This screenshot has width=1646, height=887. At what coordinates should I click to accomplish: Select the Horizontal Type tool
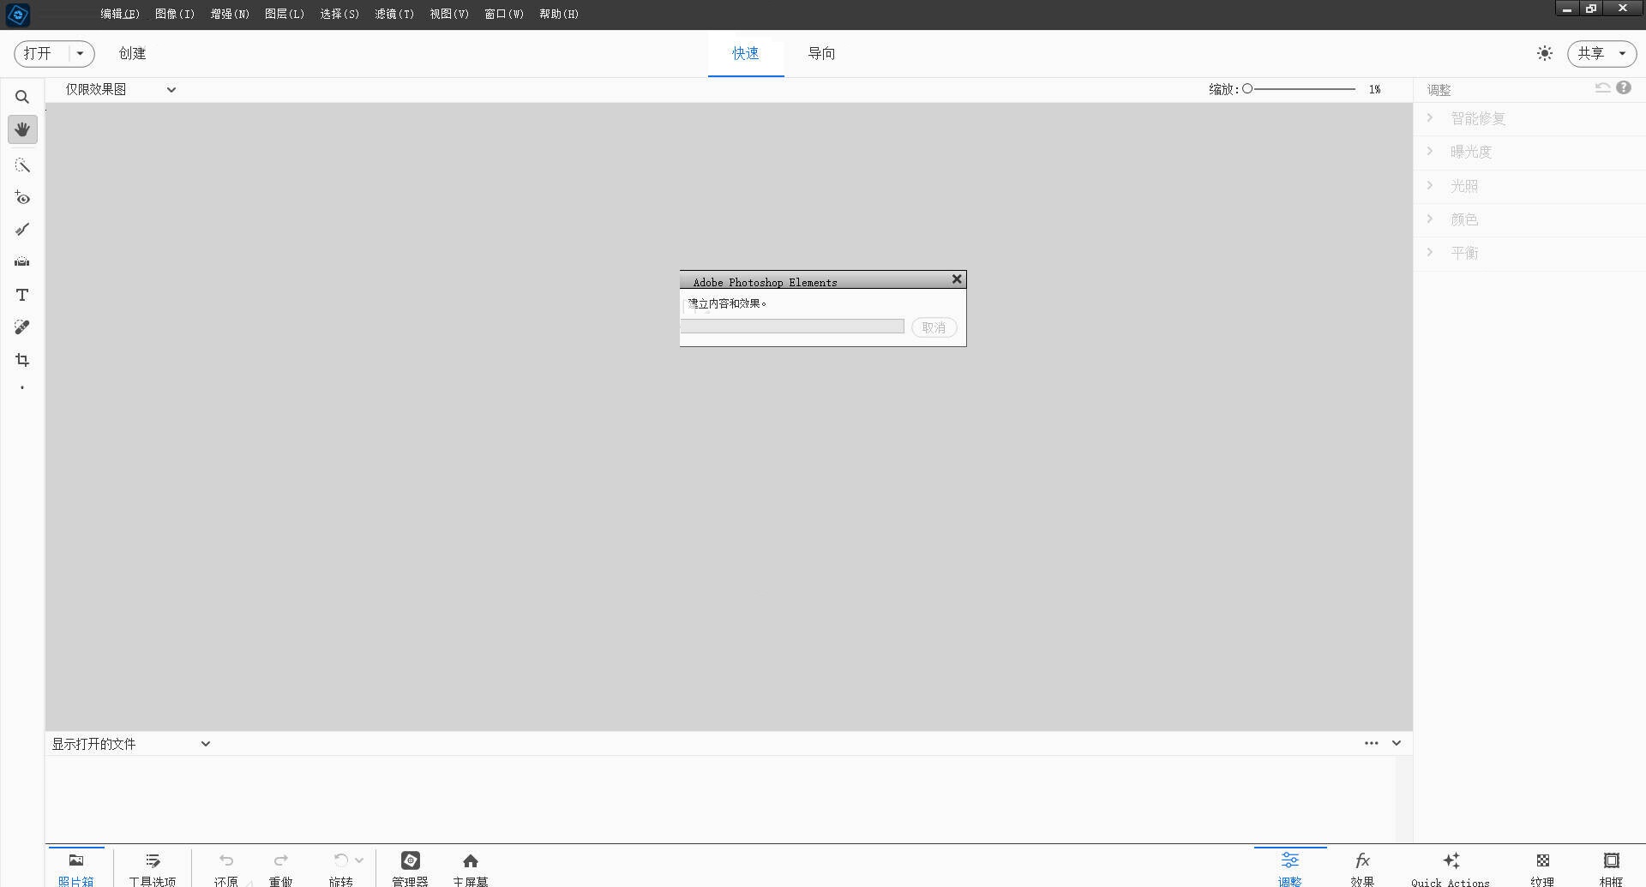(22, 294)
